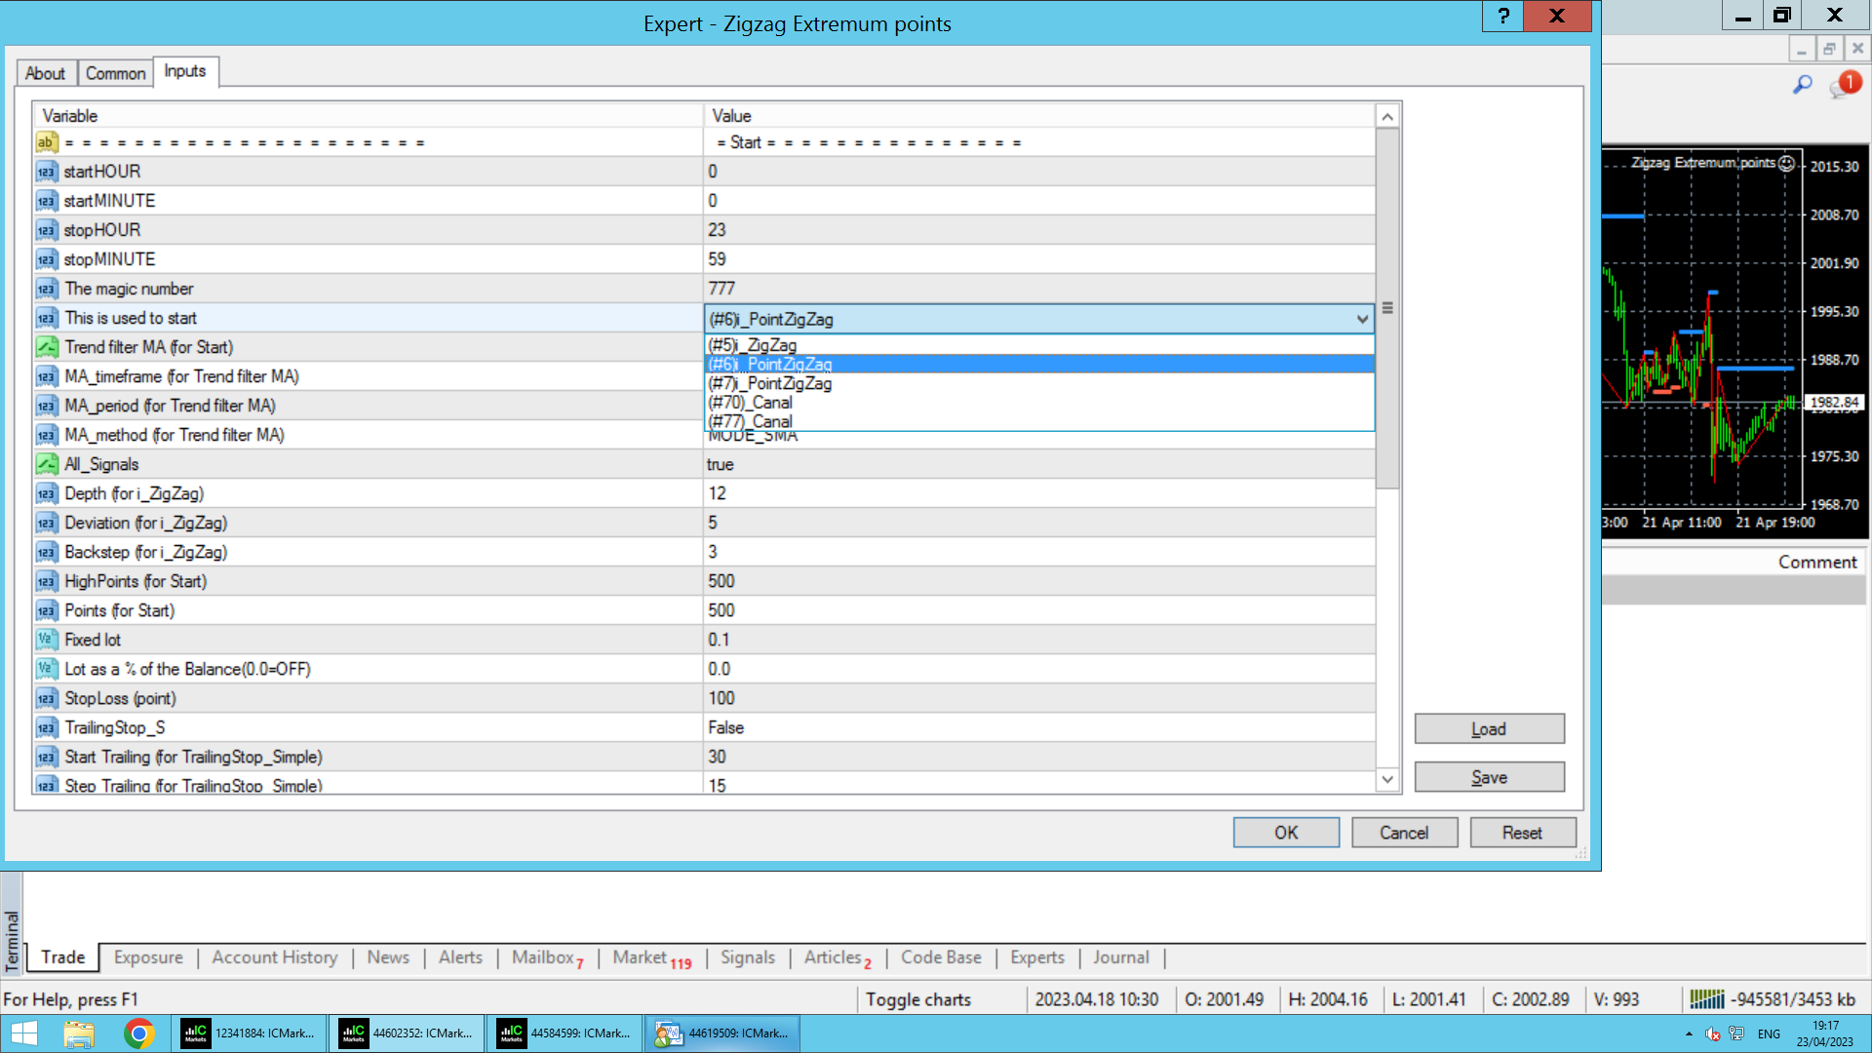The width and height of the screenshot is (1872, 1053).
Task: Toggle the All_Signals true value
Action: coord(721,464)
